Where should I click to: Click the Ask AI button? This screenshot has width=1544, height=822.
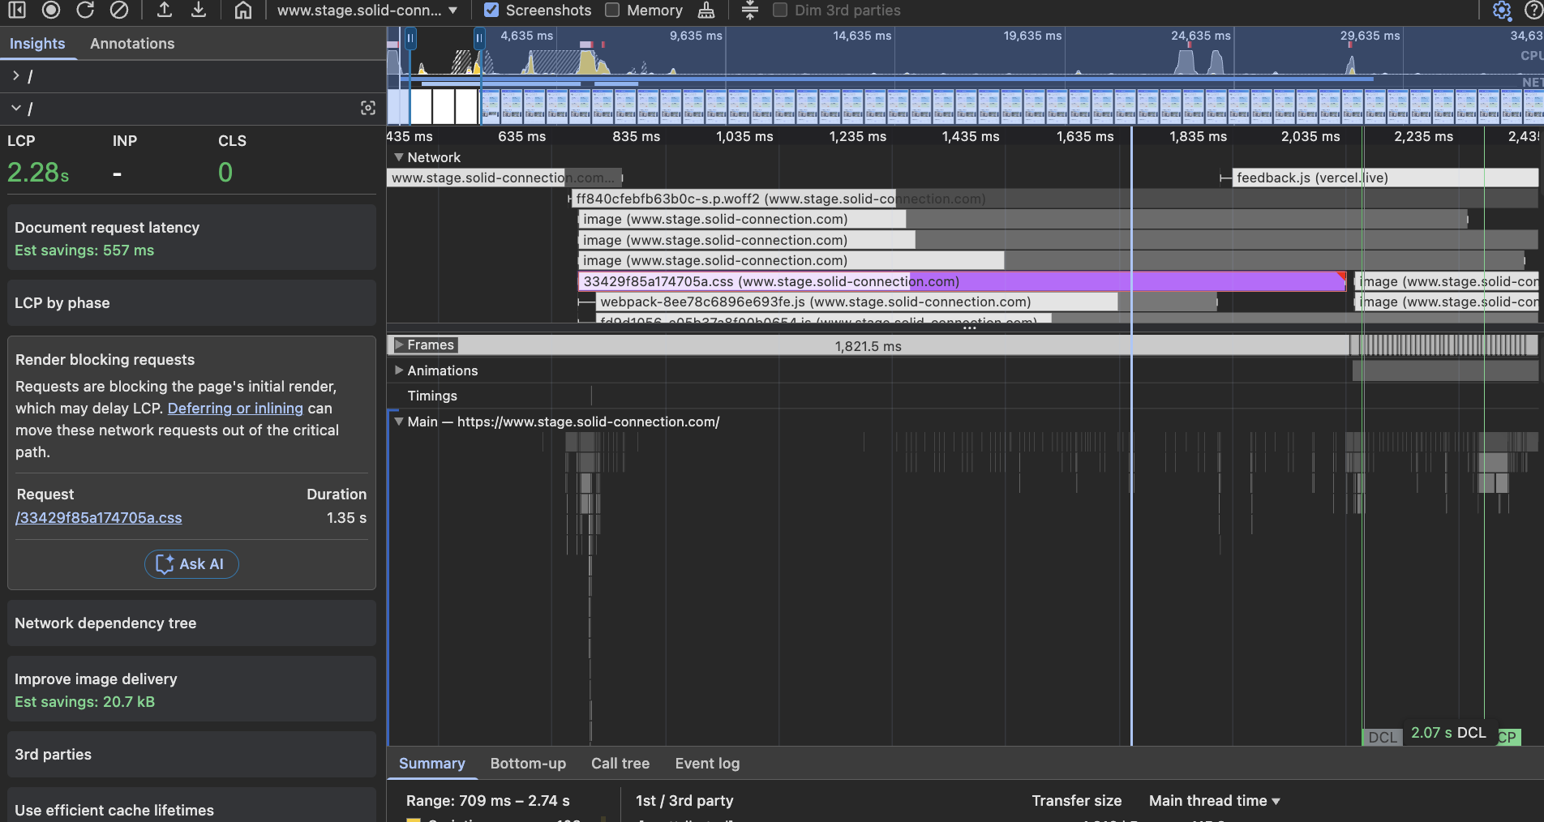coord(191,564)
